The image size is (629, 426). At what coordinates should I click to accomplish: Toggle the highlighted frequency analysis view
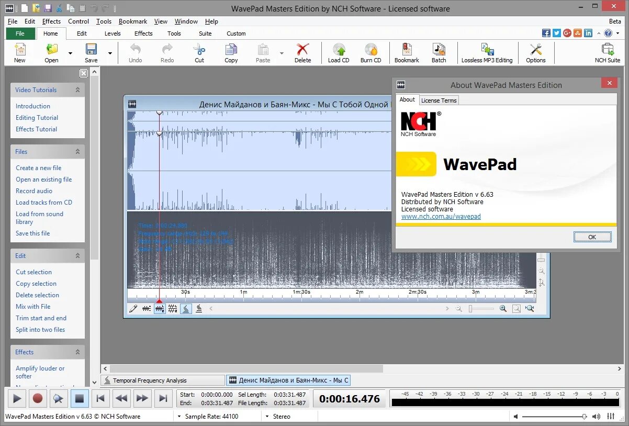click(186, 309)
